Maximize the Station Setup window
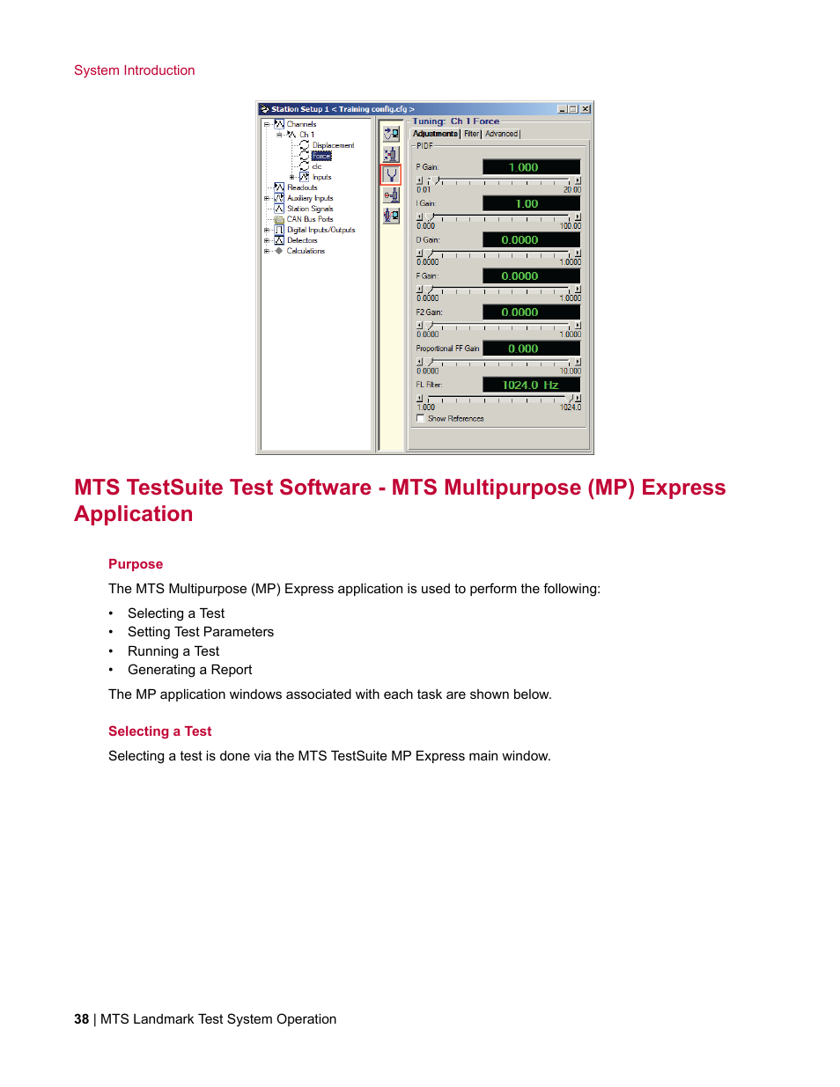 (x=573, y=109)
